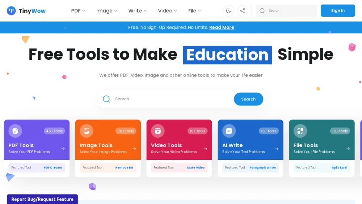Click the 15+ tools badge
Screen dimensions: 362x204
pos(340,131)
